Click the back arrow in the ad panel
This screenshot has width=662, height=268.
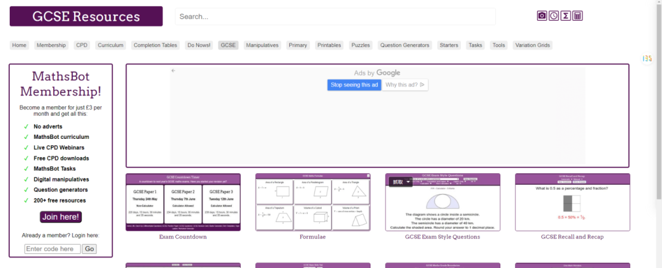pyautogui.click(x=173, y=71)
